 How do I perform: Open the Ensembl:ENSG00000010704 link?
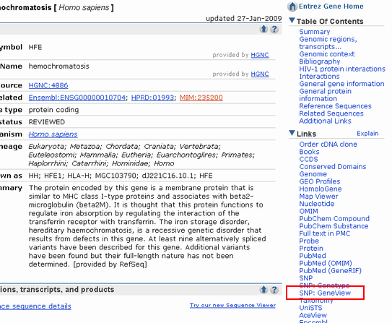(x=77, y=98)
